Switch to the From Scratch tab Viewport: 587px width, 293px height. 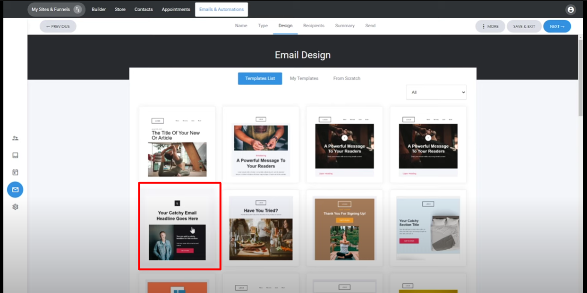[347, 78]
